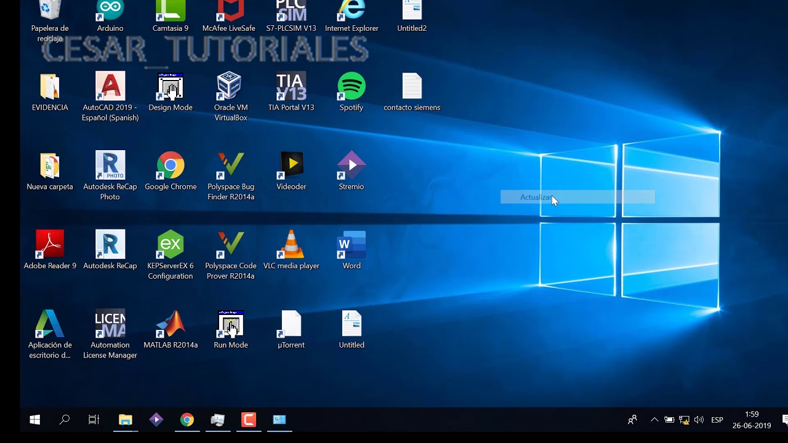The width and height of the screenshot is (788, 443).
Task: Select the Nueva carpeta folder
Action: tap(50, 172)
